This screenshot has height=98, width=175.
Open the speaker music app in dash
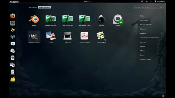click(x=13, y=58)
